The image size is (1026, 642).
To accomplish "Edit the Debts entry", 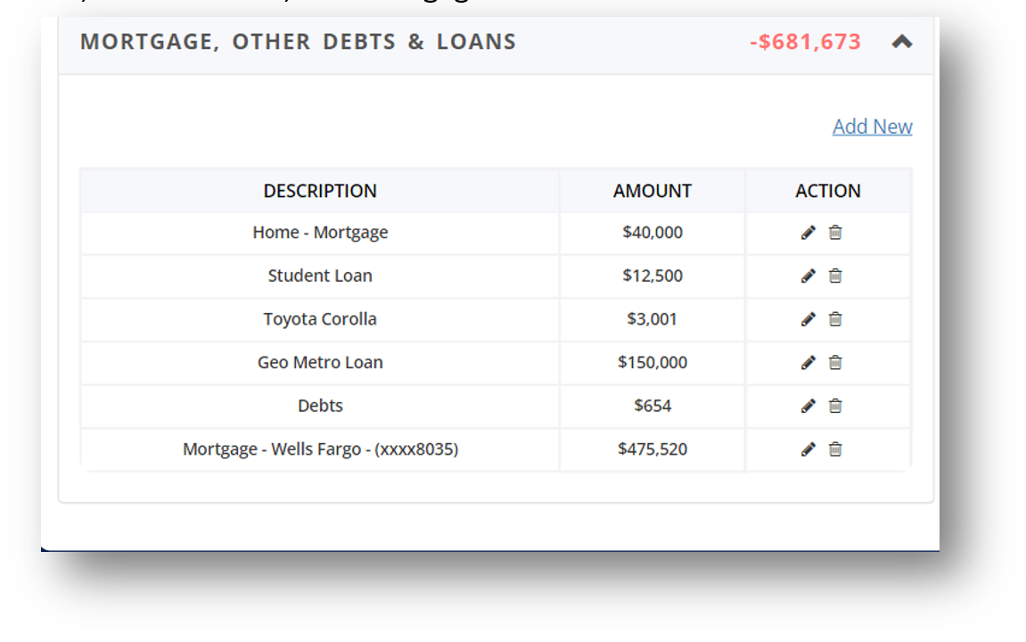I will pos(808,406).
